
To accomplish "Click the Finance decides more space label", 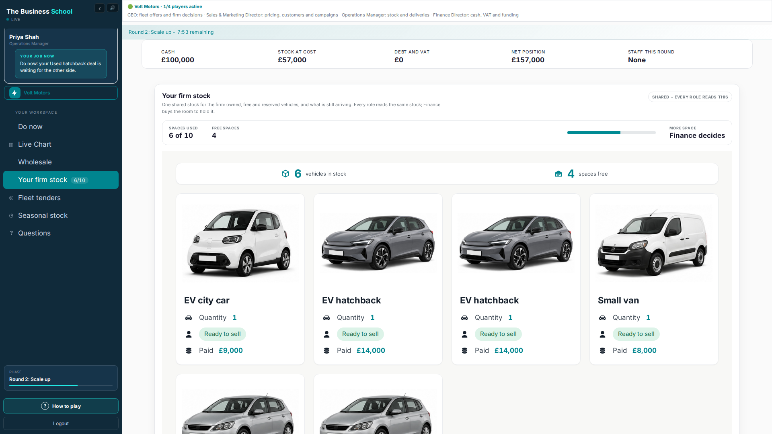I will 697,135.
